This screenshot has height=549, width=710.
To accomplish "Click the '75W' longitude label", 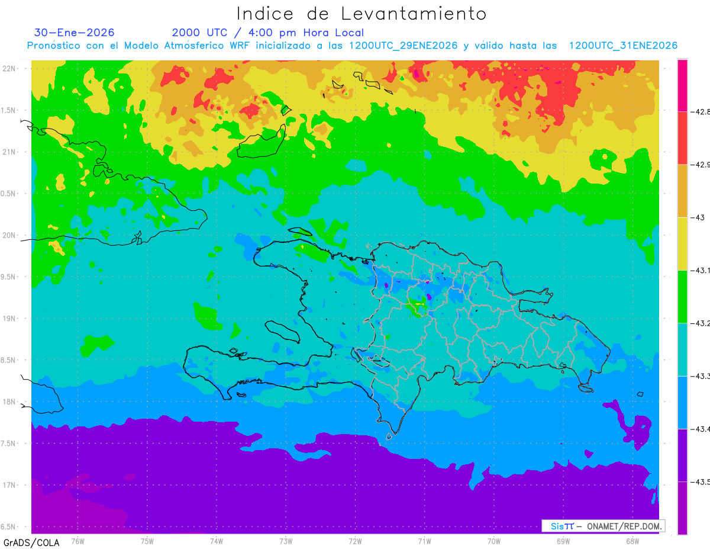I will [147, 541].
